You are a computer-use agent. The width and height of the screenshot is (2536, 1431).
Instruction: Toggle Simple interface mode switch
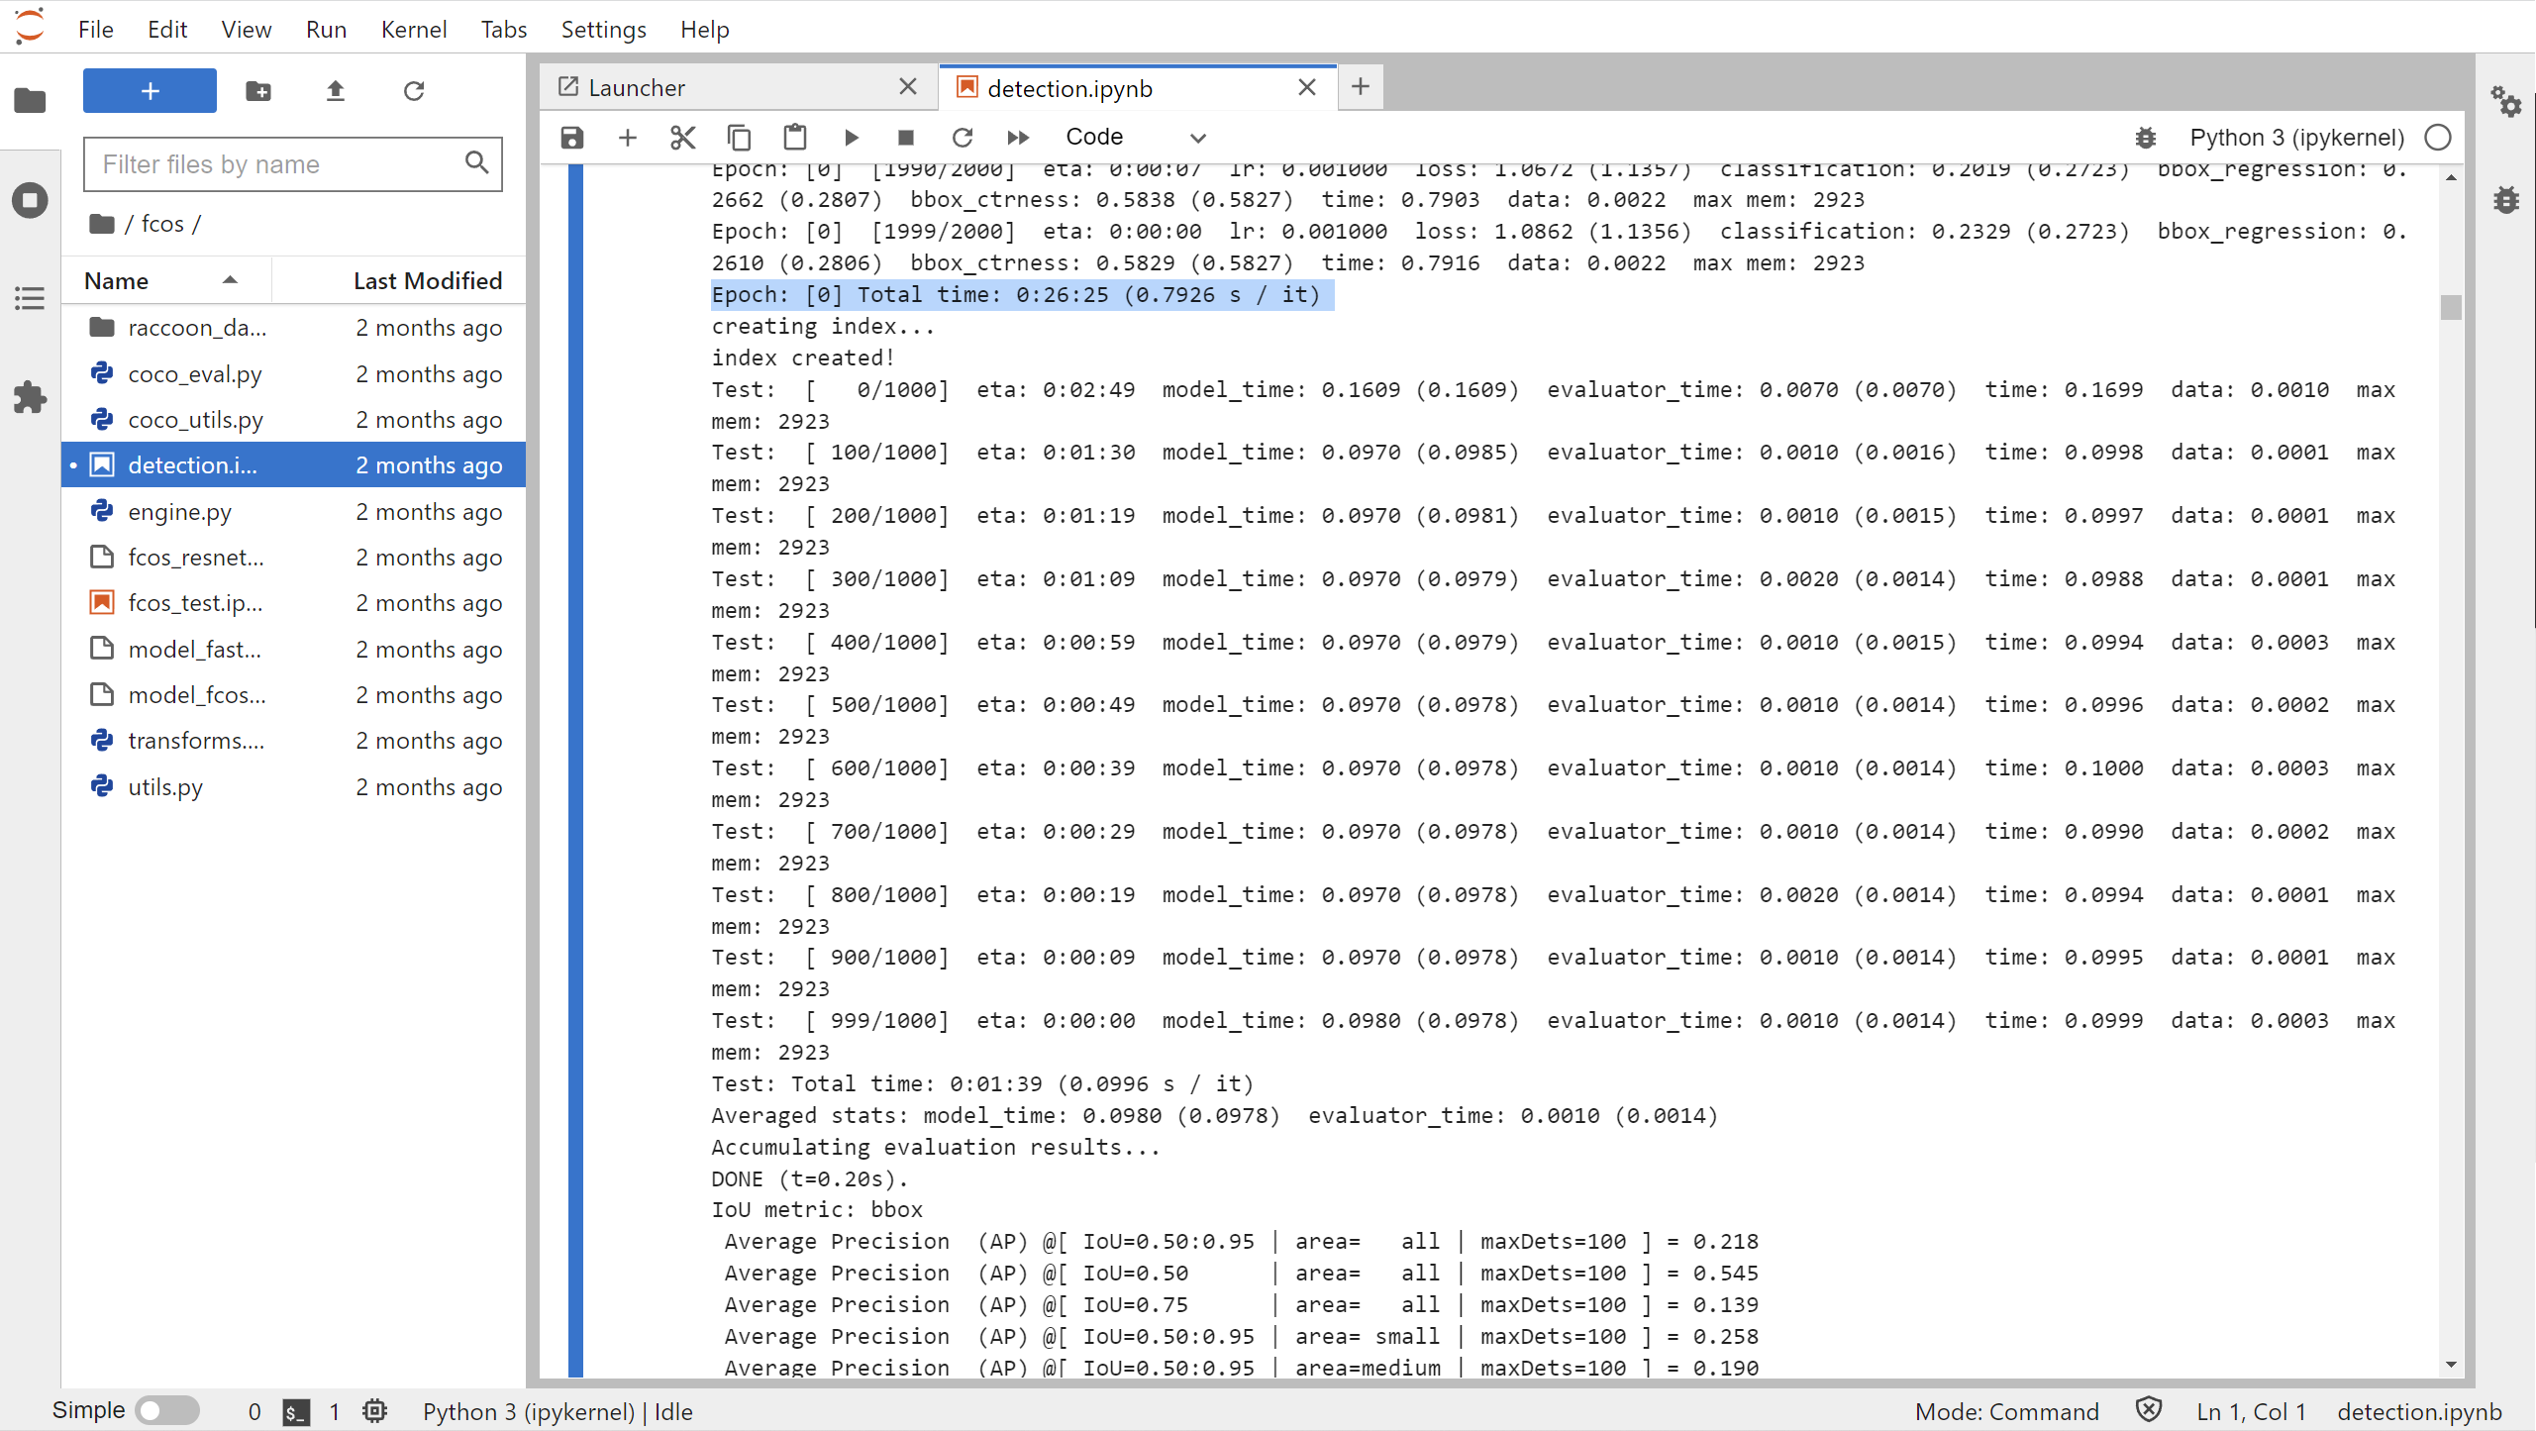(x=167, y=1410)
